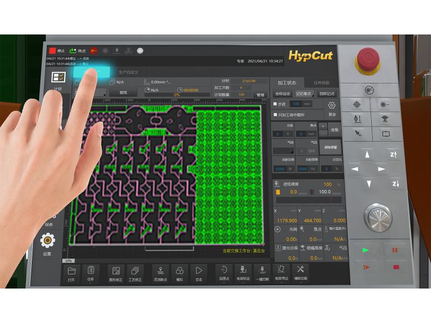Check 只加工选中图形 option
Viewport: 431px width, 323px height.
[x=275, y=114]
